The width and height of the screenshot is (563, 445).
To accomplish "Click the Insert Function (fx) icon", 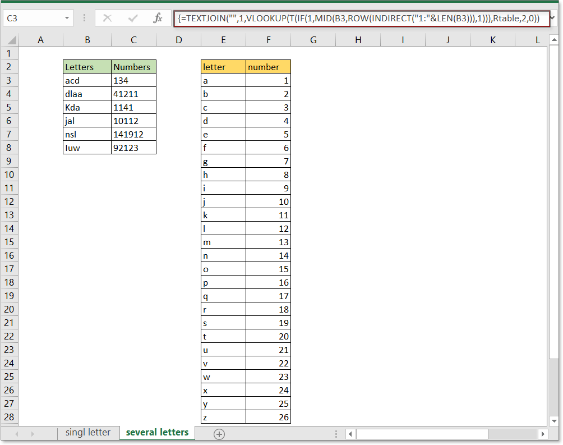I will [159, 18].
